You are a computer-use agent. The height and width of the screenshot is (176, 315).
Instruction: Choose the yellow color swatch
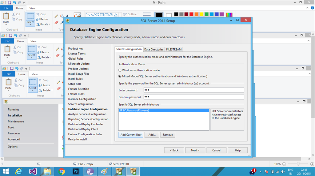tap(201, 14)
